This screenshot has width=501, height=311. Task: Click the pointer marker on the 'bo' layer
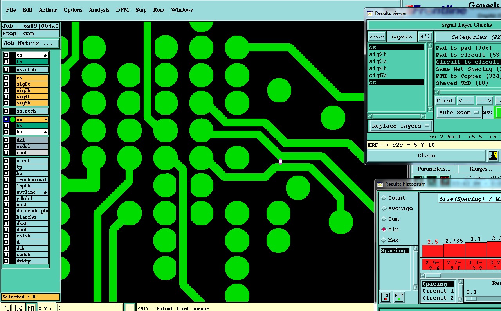point(46,132)
